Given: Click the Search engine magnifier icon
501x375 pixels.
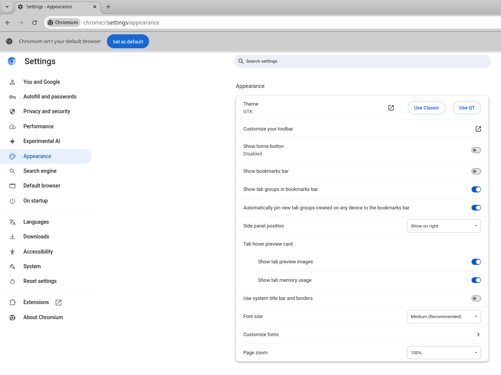Looking at the screenshot, I should pos(12,171).
